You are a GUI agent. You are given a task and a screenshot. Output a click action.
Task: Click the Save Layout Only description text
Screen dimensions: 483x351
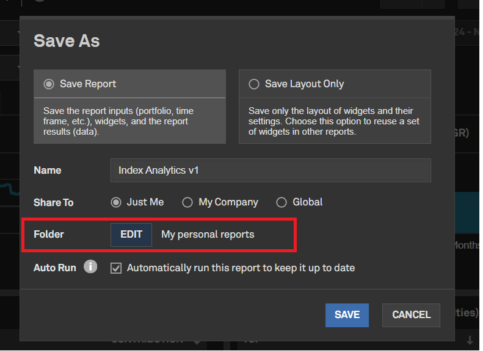coord(333,121)
